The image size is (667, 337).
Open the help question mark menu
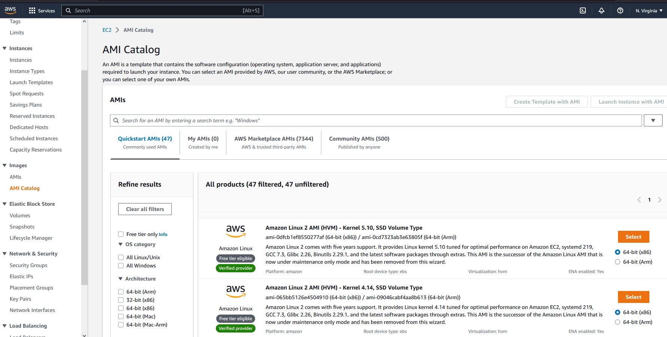620,10
